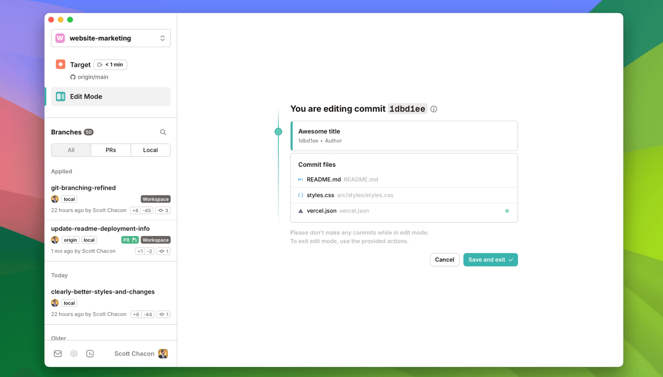
Task: Click the mail icon in bottom toolbar
Action: click(x=57, y=353)
